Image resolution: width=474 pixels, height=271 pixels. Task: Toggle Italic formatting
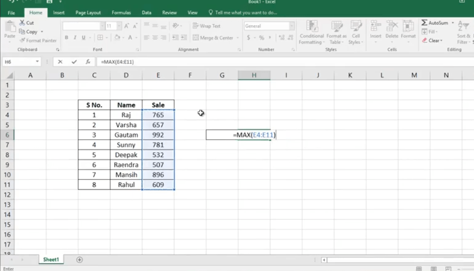(x=75, y=38)
